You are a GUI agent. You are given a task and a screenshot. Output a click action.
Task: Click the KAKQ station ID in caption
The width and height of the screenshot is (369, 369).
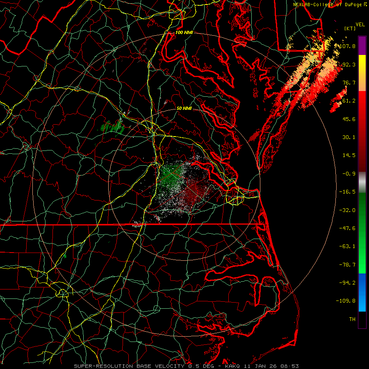pyautogui.click(x=232, y=366)
